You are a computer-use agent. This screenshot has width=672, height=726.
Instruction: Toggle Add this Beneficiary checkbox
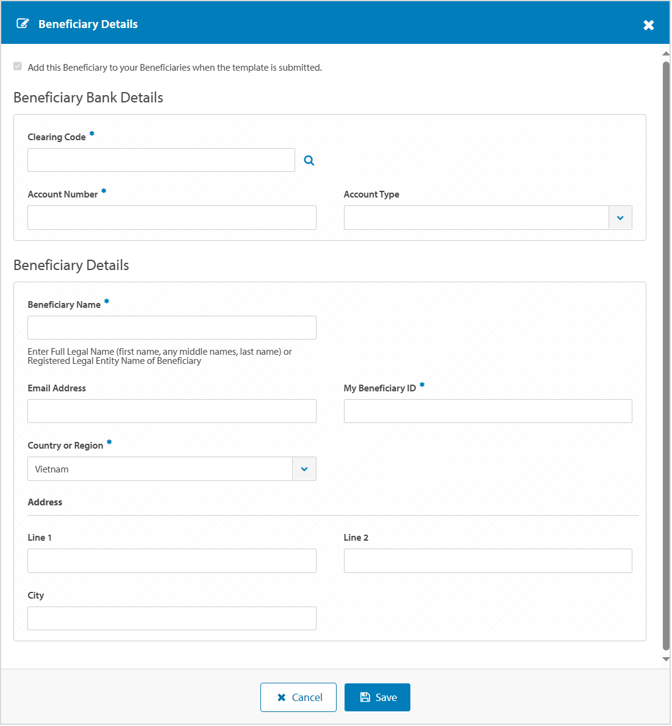[18, 66]
